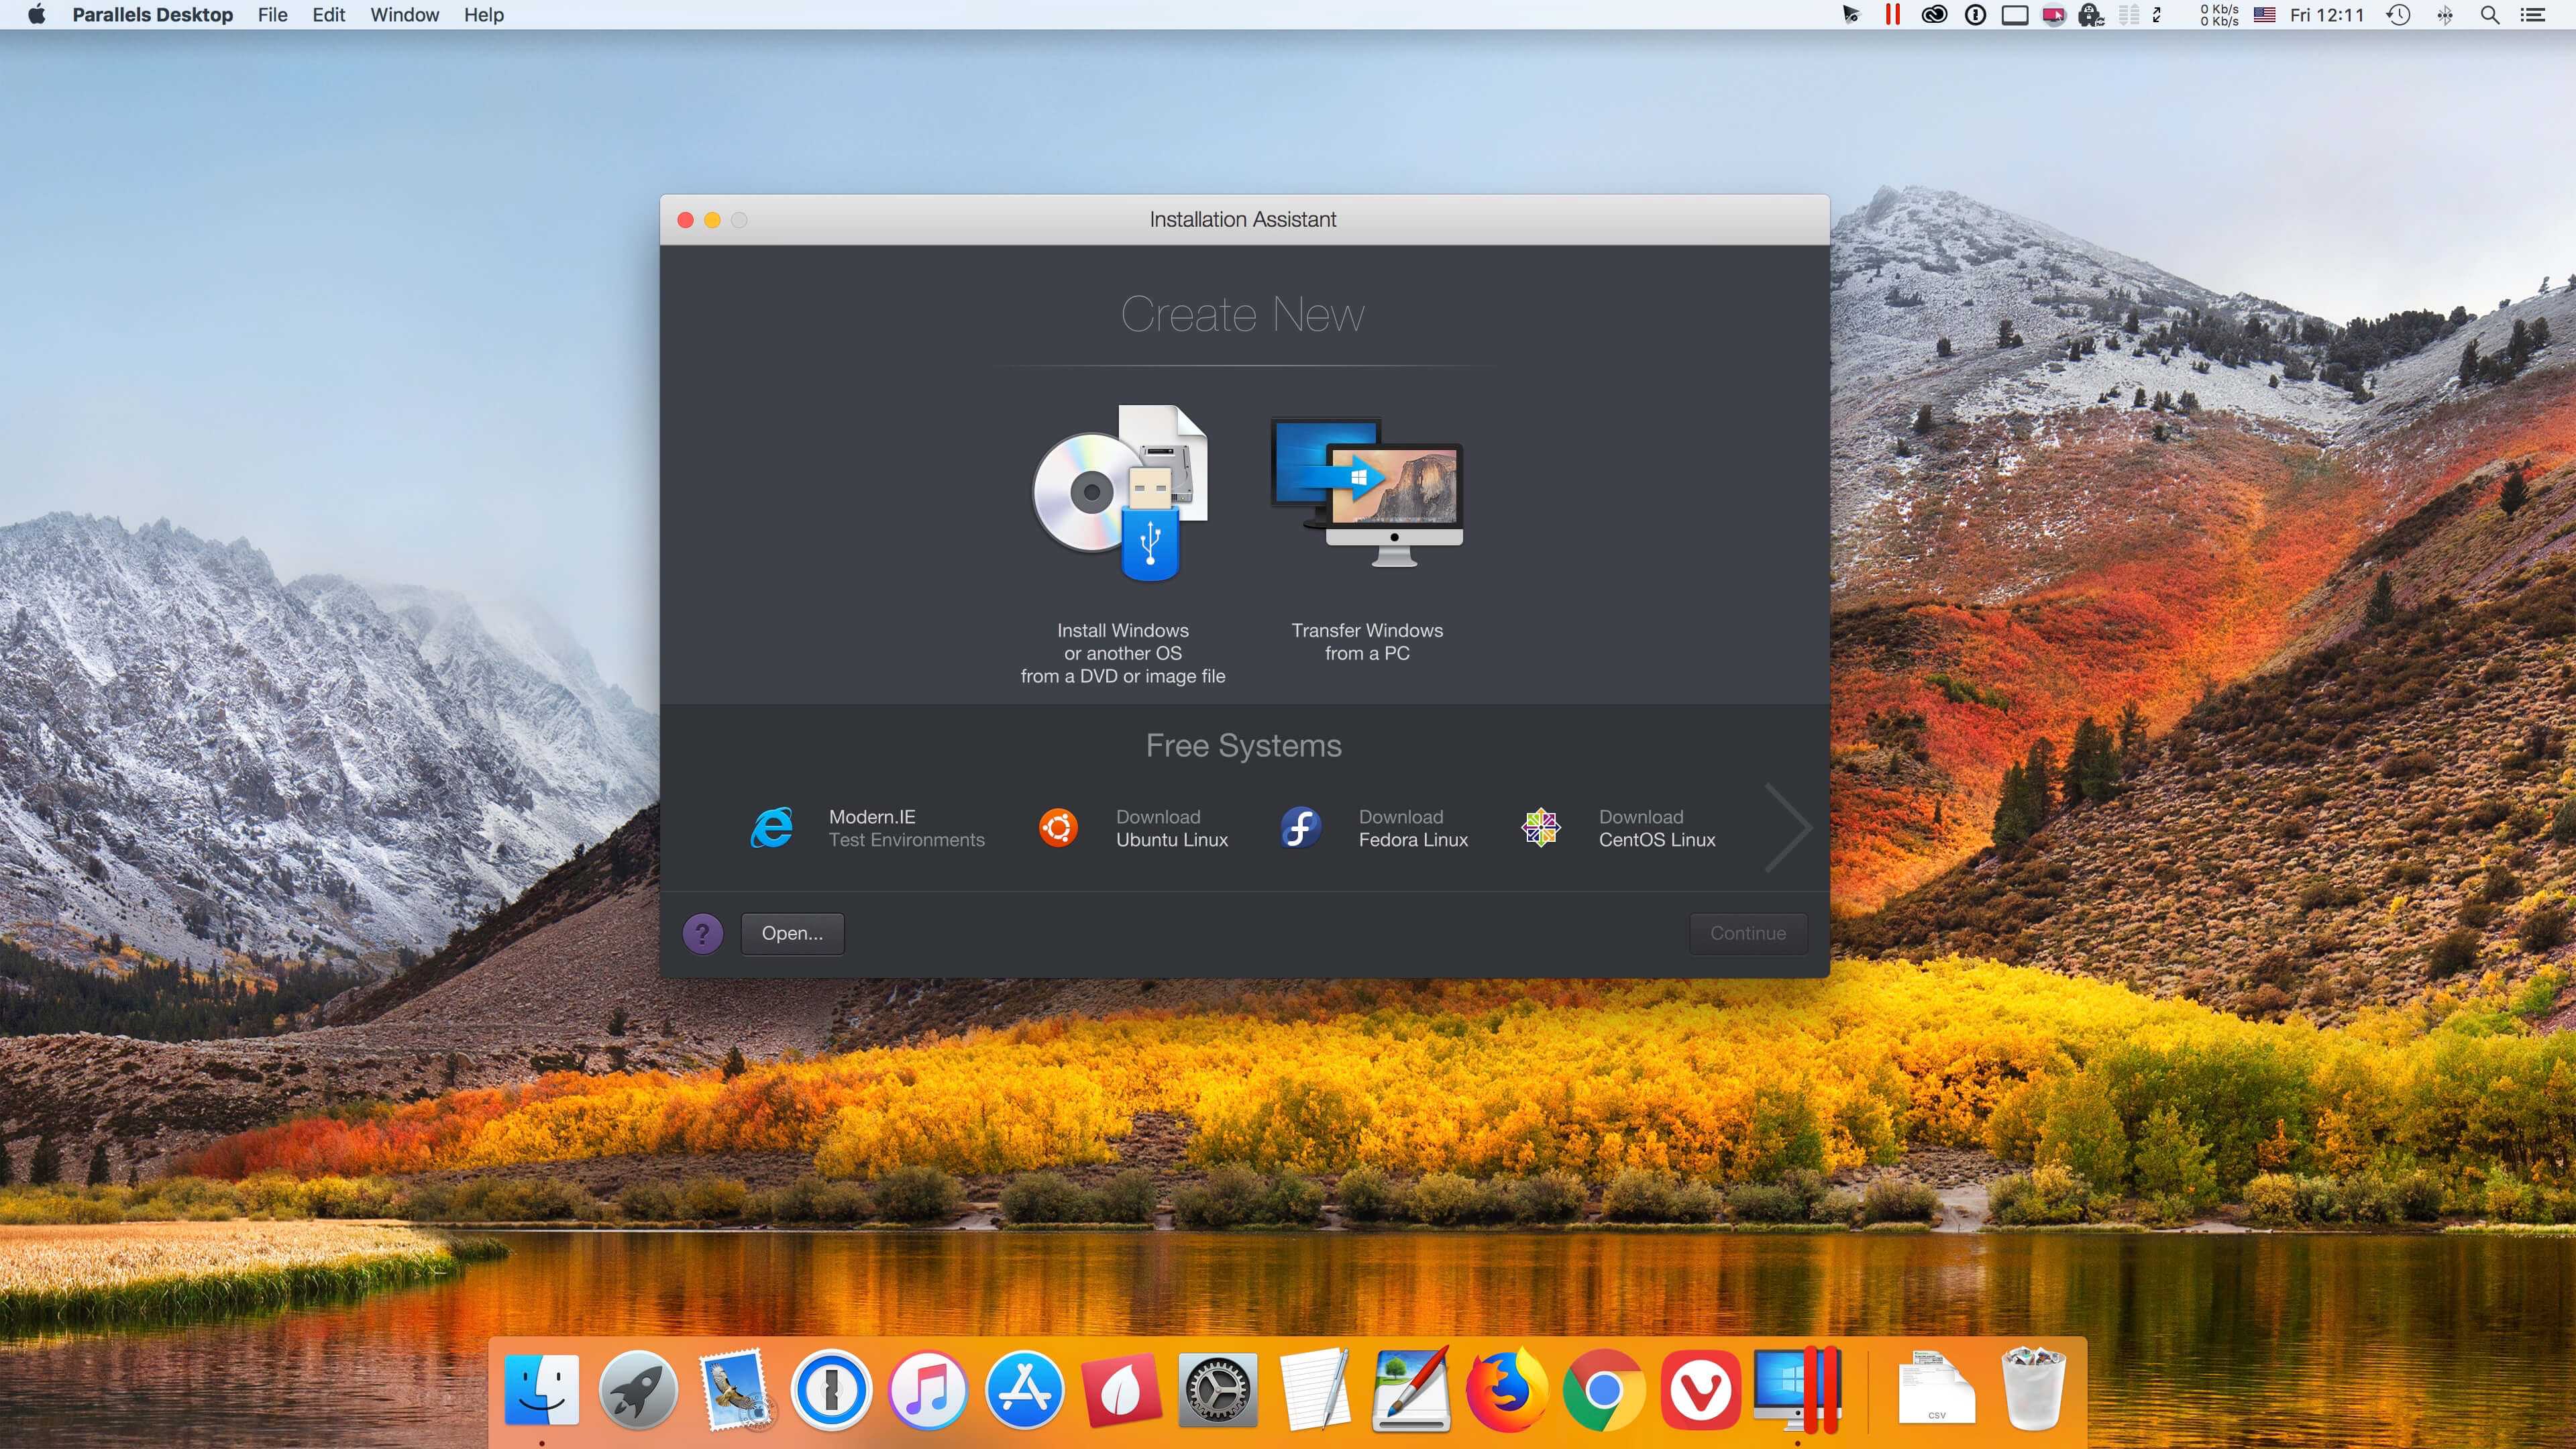2576x1449 pixels.
Task: Click the Fri 12:11 clock
Action: pos(2327,15)
